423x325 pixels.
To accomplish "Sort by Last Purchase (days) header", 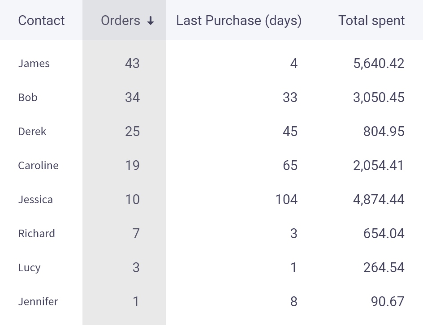I will [x=238, y=21].
